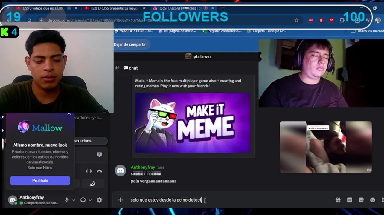Open noise suppression waveform icon
The height and width of the screenshot is (215, 384).
89,171
